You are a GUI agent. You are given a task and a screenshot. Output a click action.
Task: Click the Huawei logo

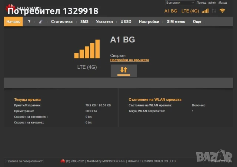[x=23, y=8]
